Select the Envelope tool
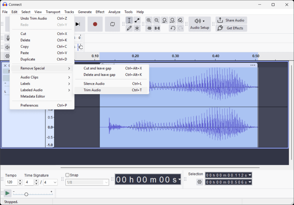This screenshot has width=294, height=205. click(137, 20)
